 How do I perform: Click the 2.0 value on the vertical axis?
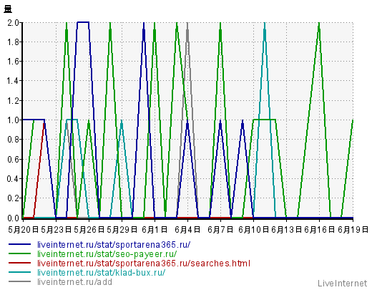click(x=13, y=23)
